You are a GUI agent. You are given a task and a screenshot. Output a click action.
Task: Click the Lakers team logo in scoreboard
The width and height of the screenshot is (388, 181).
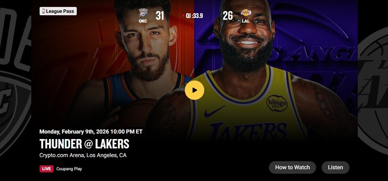(x=246, y=12)
